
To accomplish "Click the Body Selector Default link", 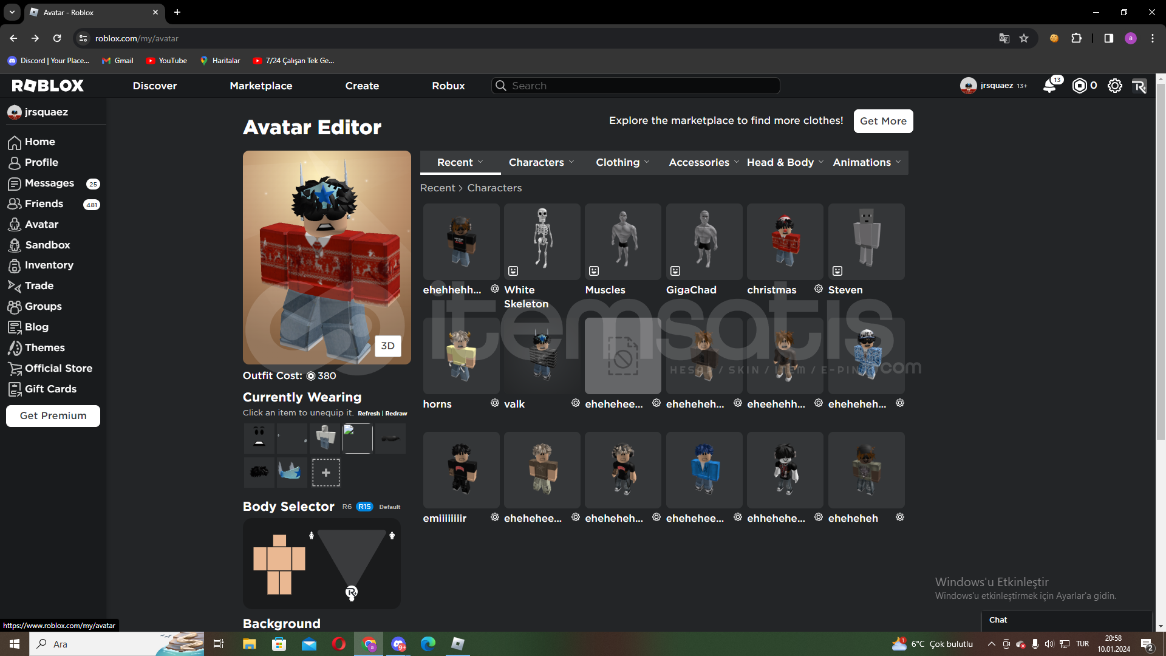I will tap(390, 507).
